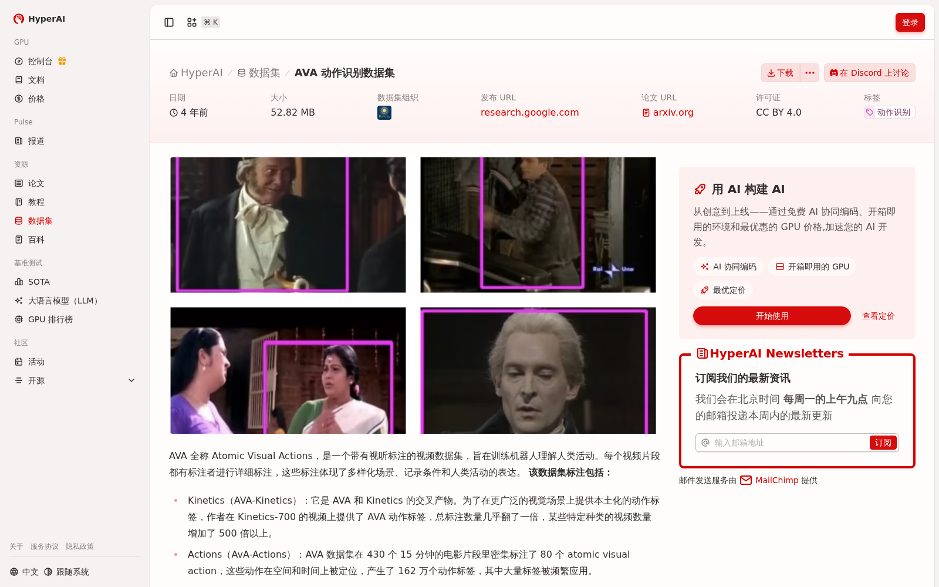The width and height of the screenshot is (939, 587).
Task: Click the AI 协同编码 chip
Action: tap(728, 266)
